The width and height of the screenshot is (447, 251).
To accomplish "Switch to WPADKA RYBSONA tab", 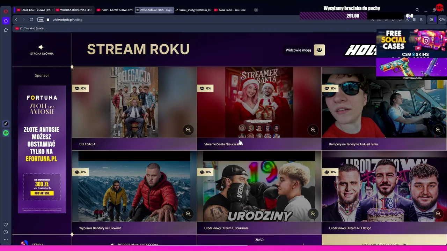I will [x=74, y=10].
